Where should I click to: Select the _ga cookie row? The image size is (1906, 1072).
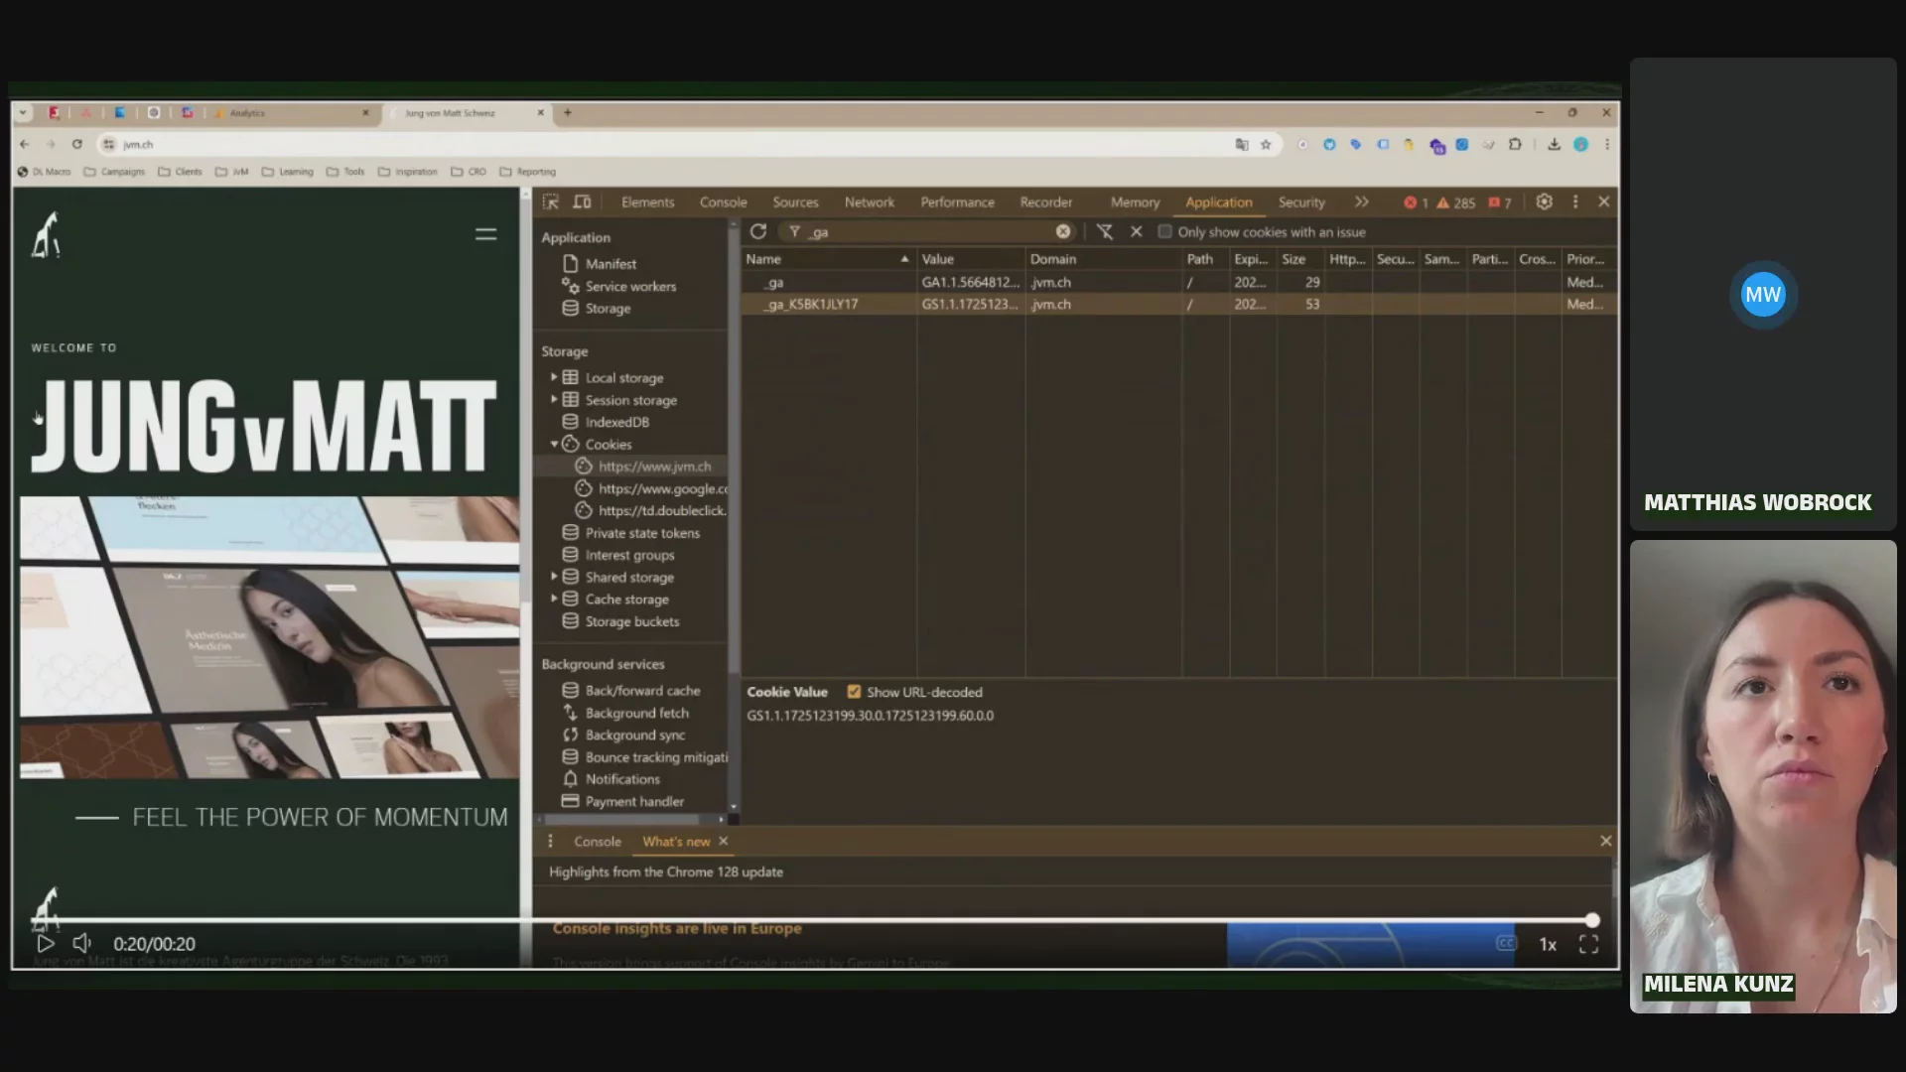pos(1178,282)
